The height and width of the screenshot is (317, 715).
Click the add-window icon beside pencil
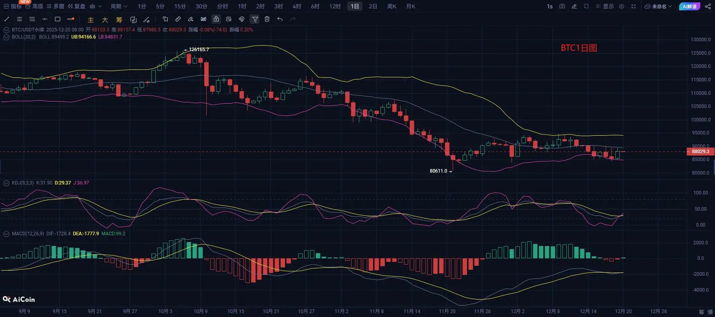586,6
